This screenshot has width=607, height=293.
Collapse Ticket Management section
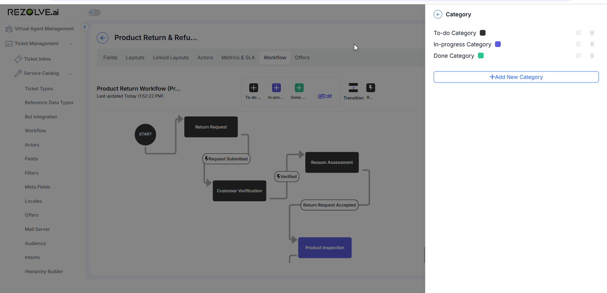[x=71, y=44]
